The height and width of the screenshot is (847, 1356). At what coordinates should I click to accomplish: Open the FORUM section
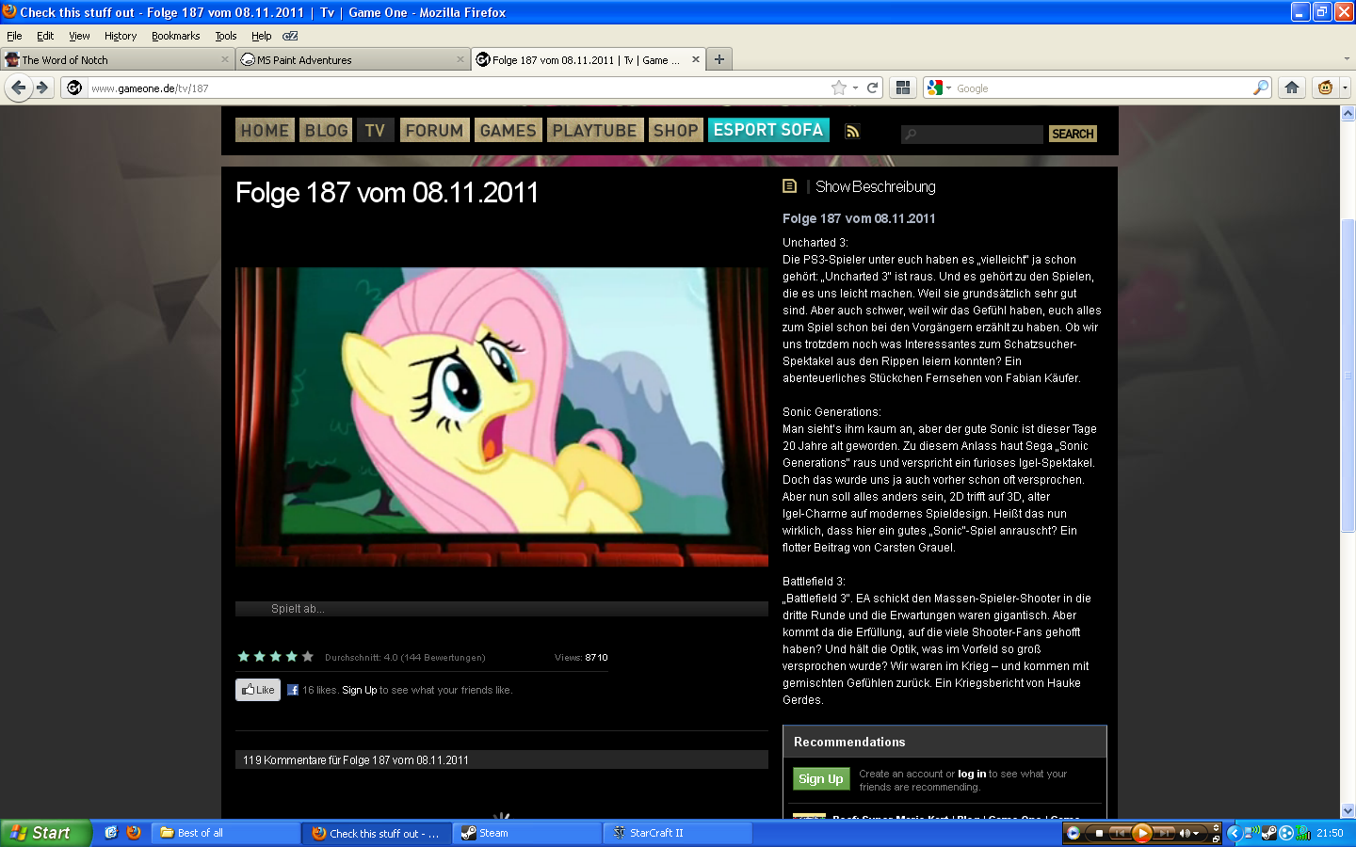[x=434, y=131]
